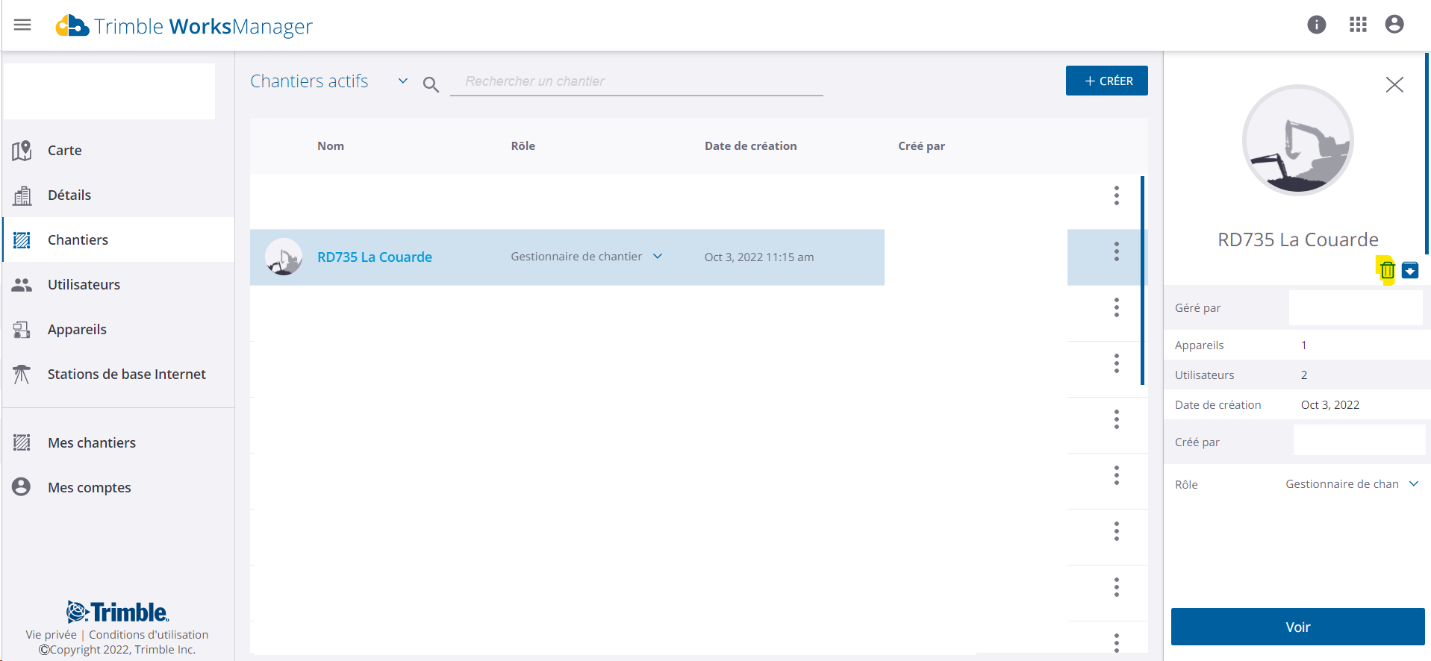Viewport: 1431px width, 661px height.
Task: Select Chantiers in sidebar
Action: point(118,239)
